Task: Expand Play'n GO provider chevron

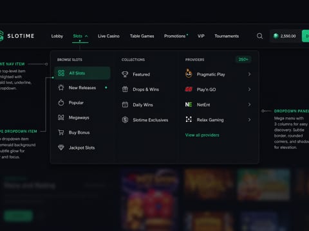Action: tap(249, 89)
